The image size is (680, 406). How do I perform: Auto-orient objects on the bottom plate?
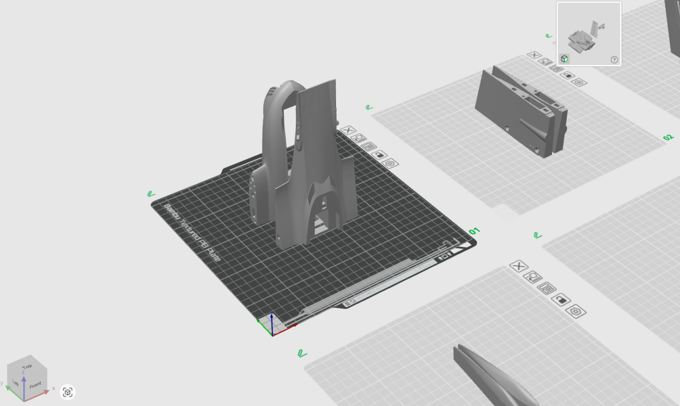coord(533,277)
